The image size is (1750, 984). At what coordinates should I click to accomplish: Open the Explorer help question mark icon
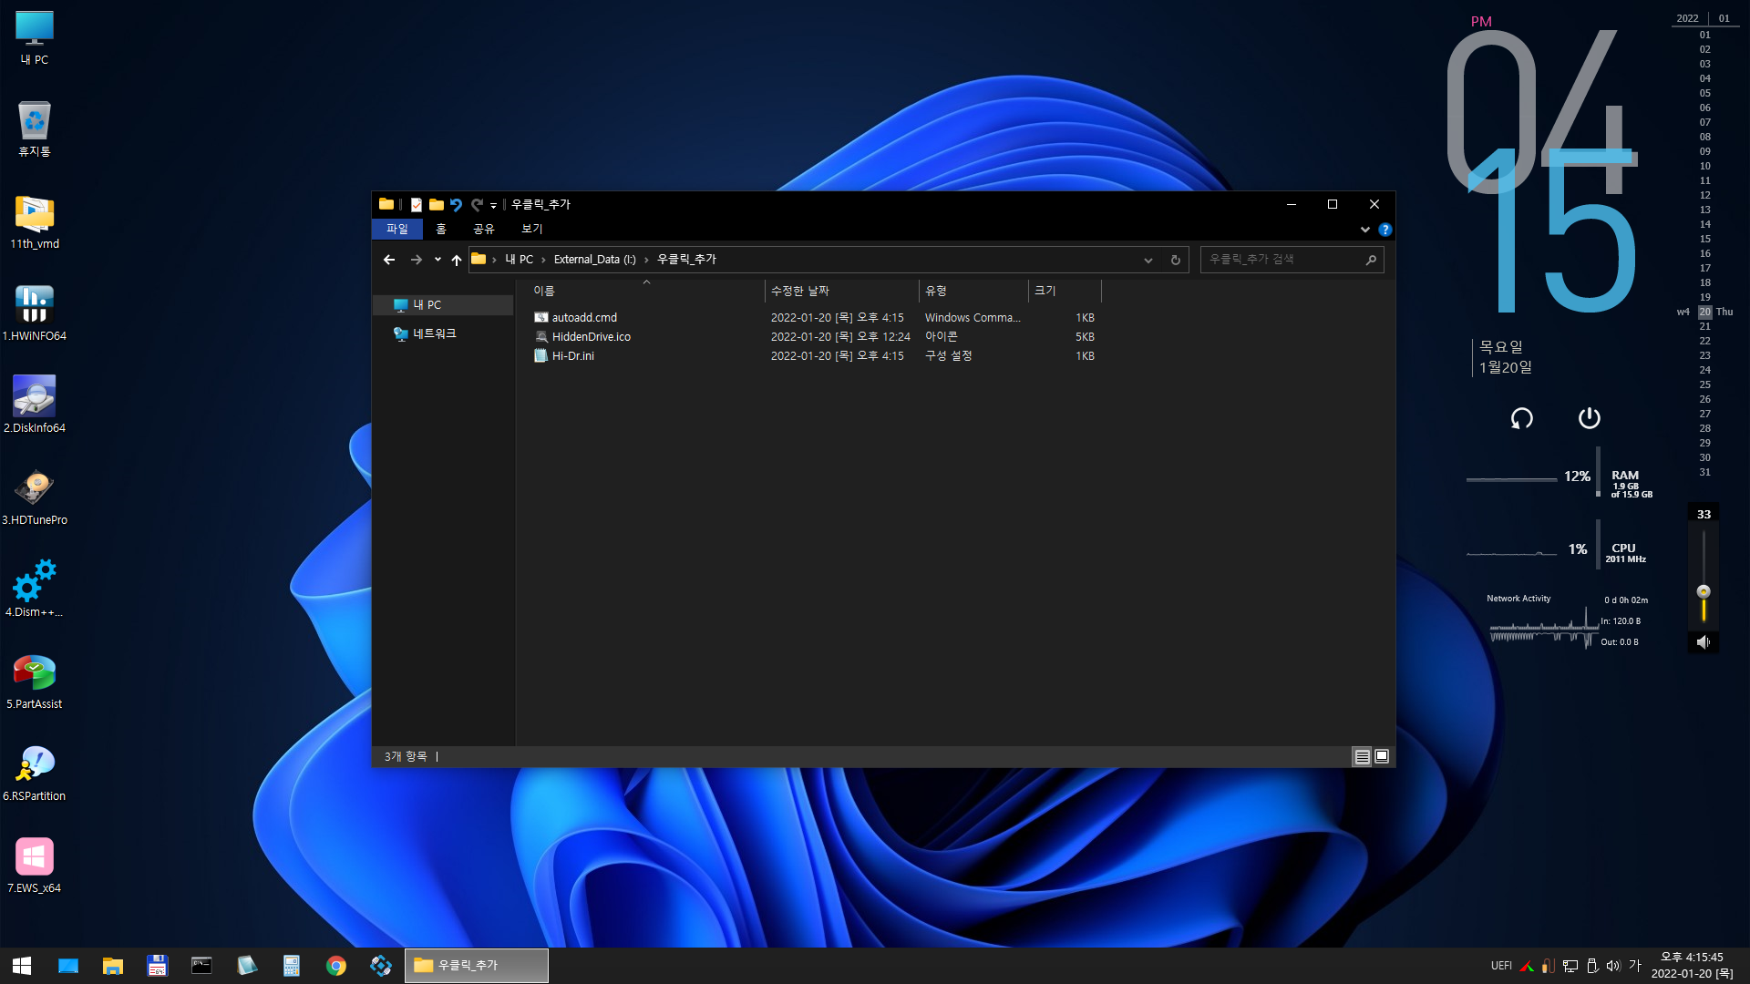tap(1385, 230)
